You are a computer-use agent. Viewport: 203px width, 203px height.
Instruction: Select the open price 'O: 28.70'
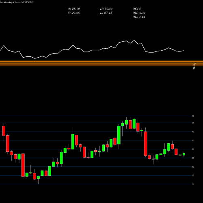74,9
